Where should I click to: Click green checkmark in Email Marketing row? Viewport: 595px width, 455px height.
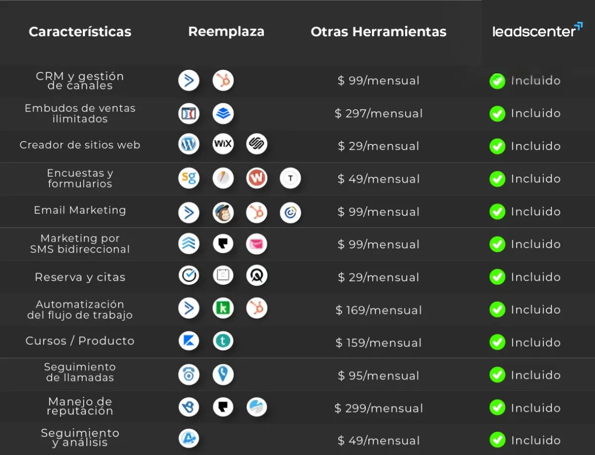pos(497,212)
